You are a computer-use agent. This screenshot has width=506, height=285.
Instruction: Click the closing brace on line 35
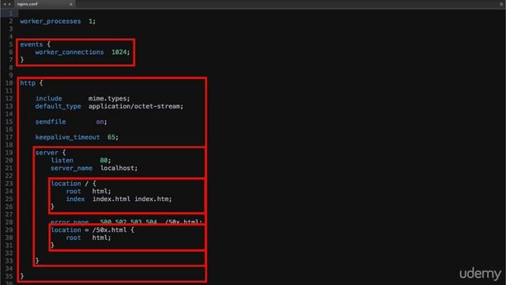point(22,276)
